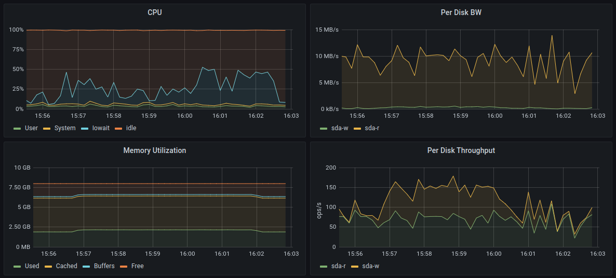616x278 pixels.
Task: Click the green Used series color swatch
Action: point(17,266)
